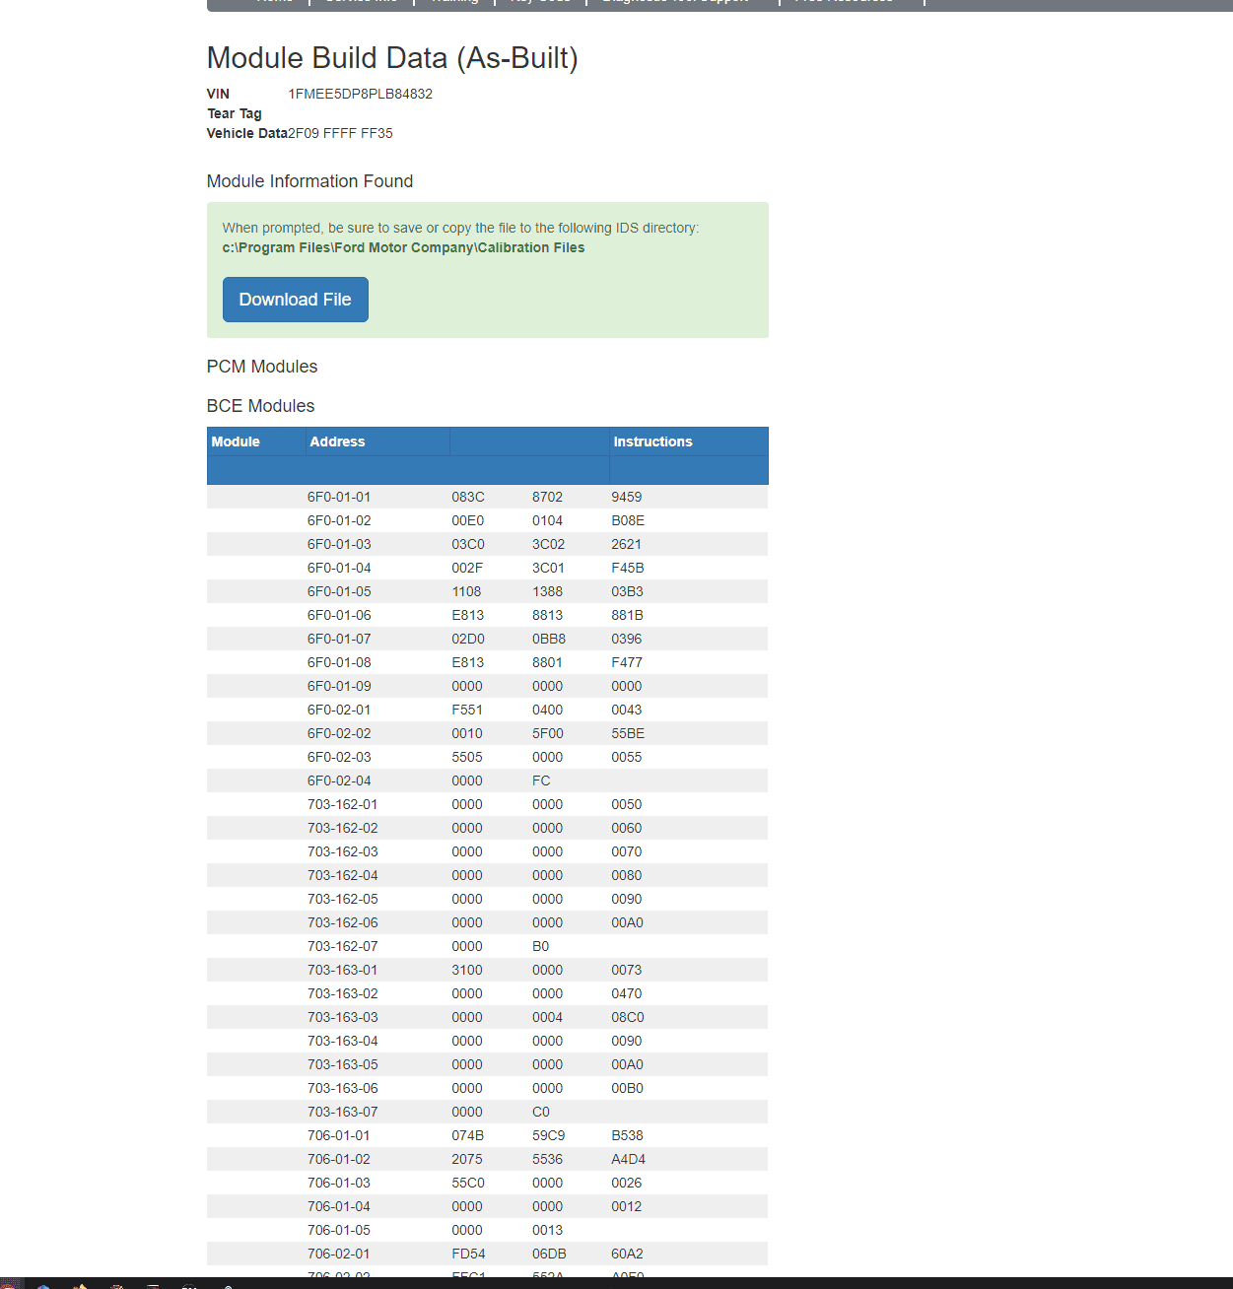The width and height of the screenshot is (1233, 1289).
Task: Click the PCM Modules heading
Action: (262, 367)
